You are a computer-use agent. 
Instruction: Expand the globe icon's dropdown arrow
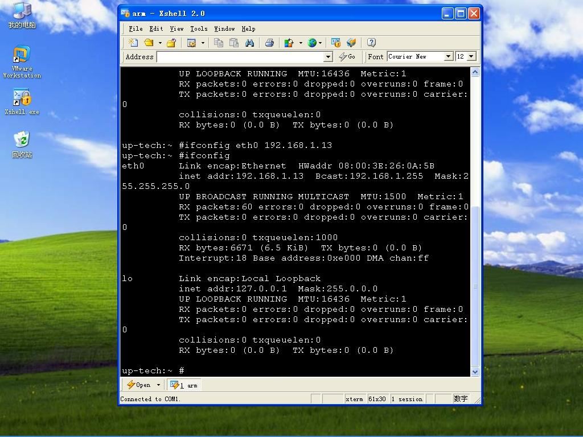[320, 43]
